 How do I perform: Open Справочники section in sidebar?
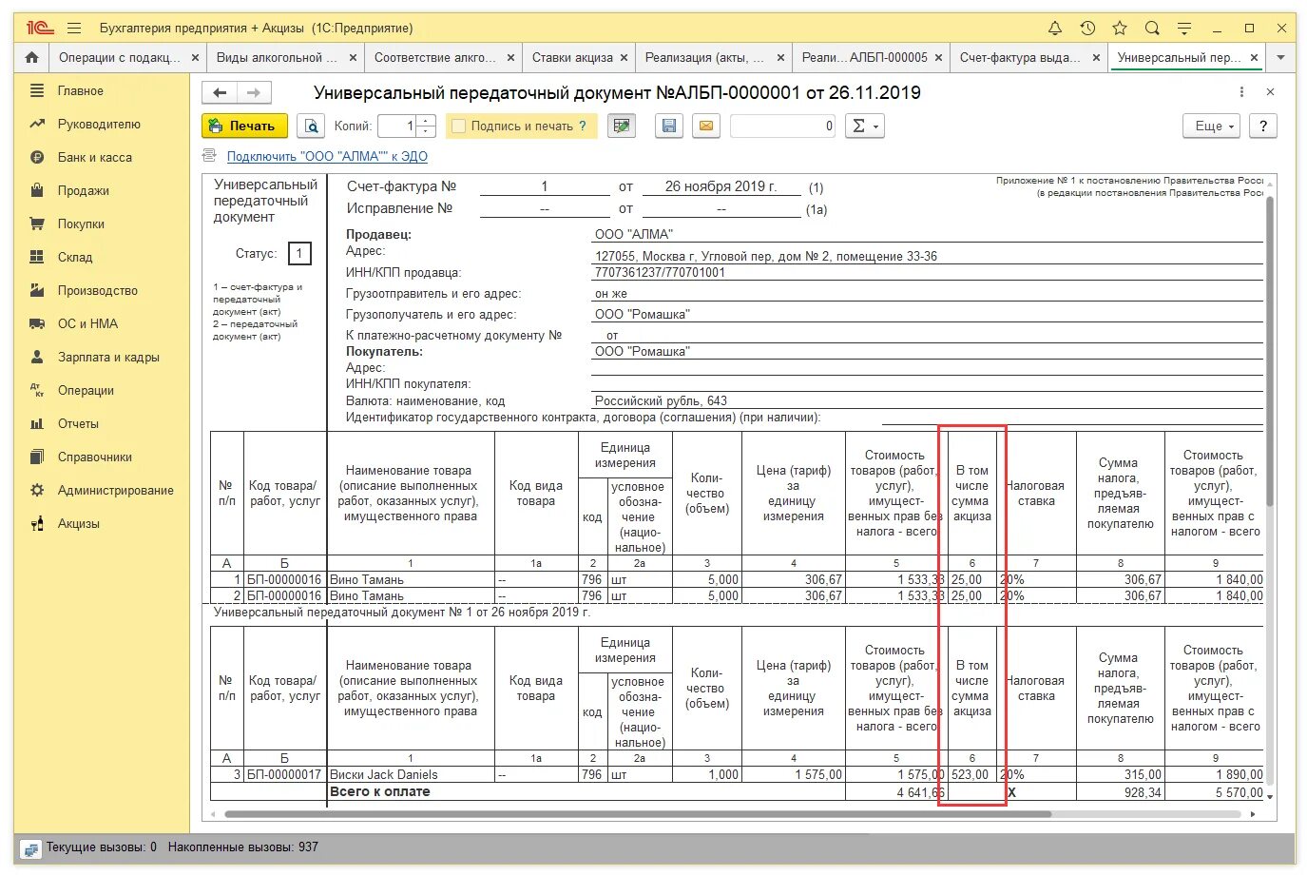(x=95, y=457)
